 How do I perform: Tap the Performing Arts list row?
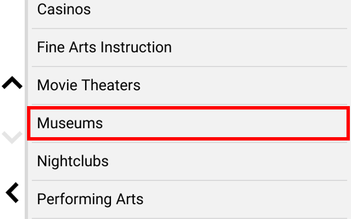point(189,199)
